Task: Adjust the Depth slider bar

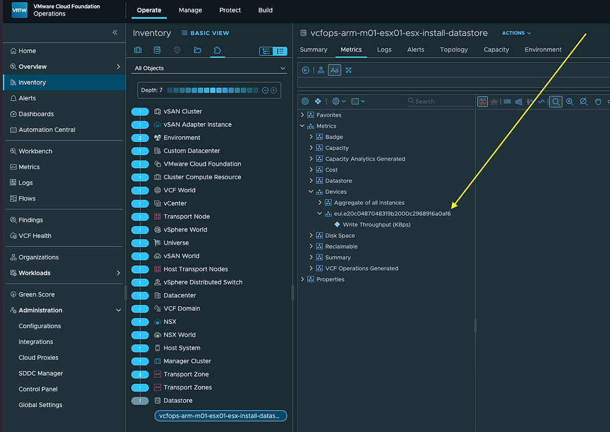Action: coord(212,90)
